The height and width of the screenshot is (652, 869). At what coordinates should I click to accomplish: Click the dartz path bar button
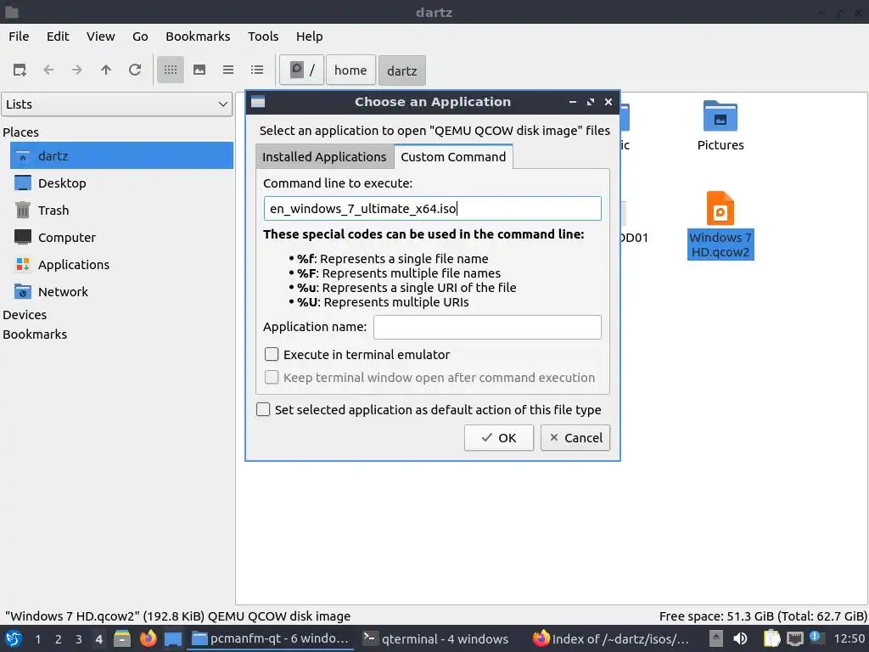[x=401, y=70]
